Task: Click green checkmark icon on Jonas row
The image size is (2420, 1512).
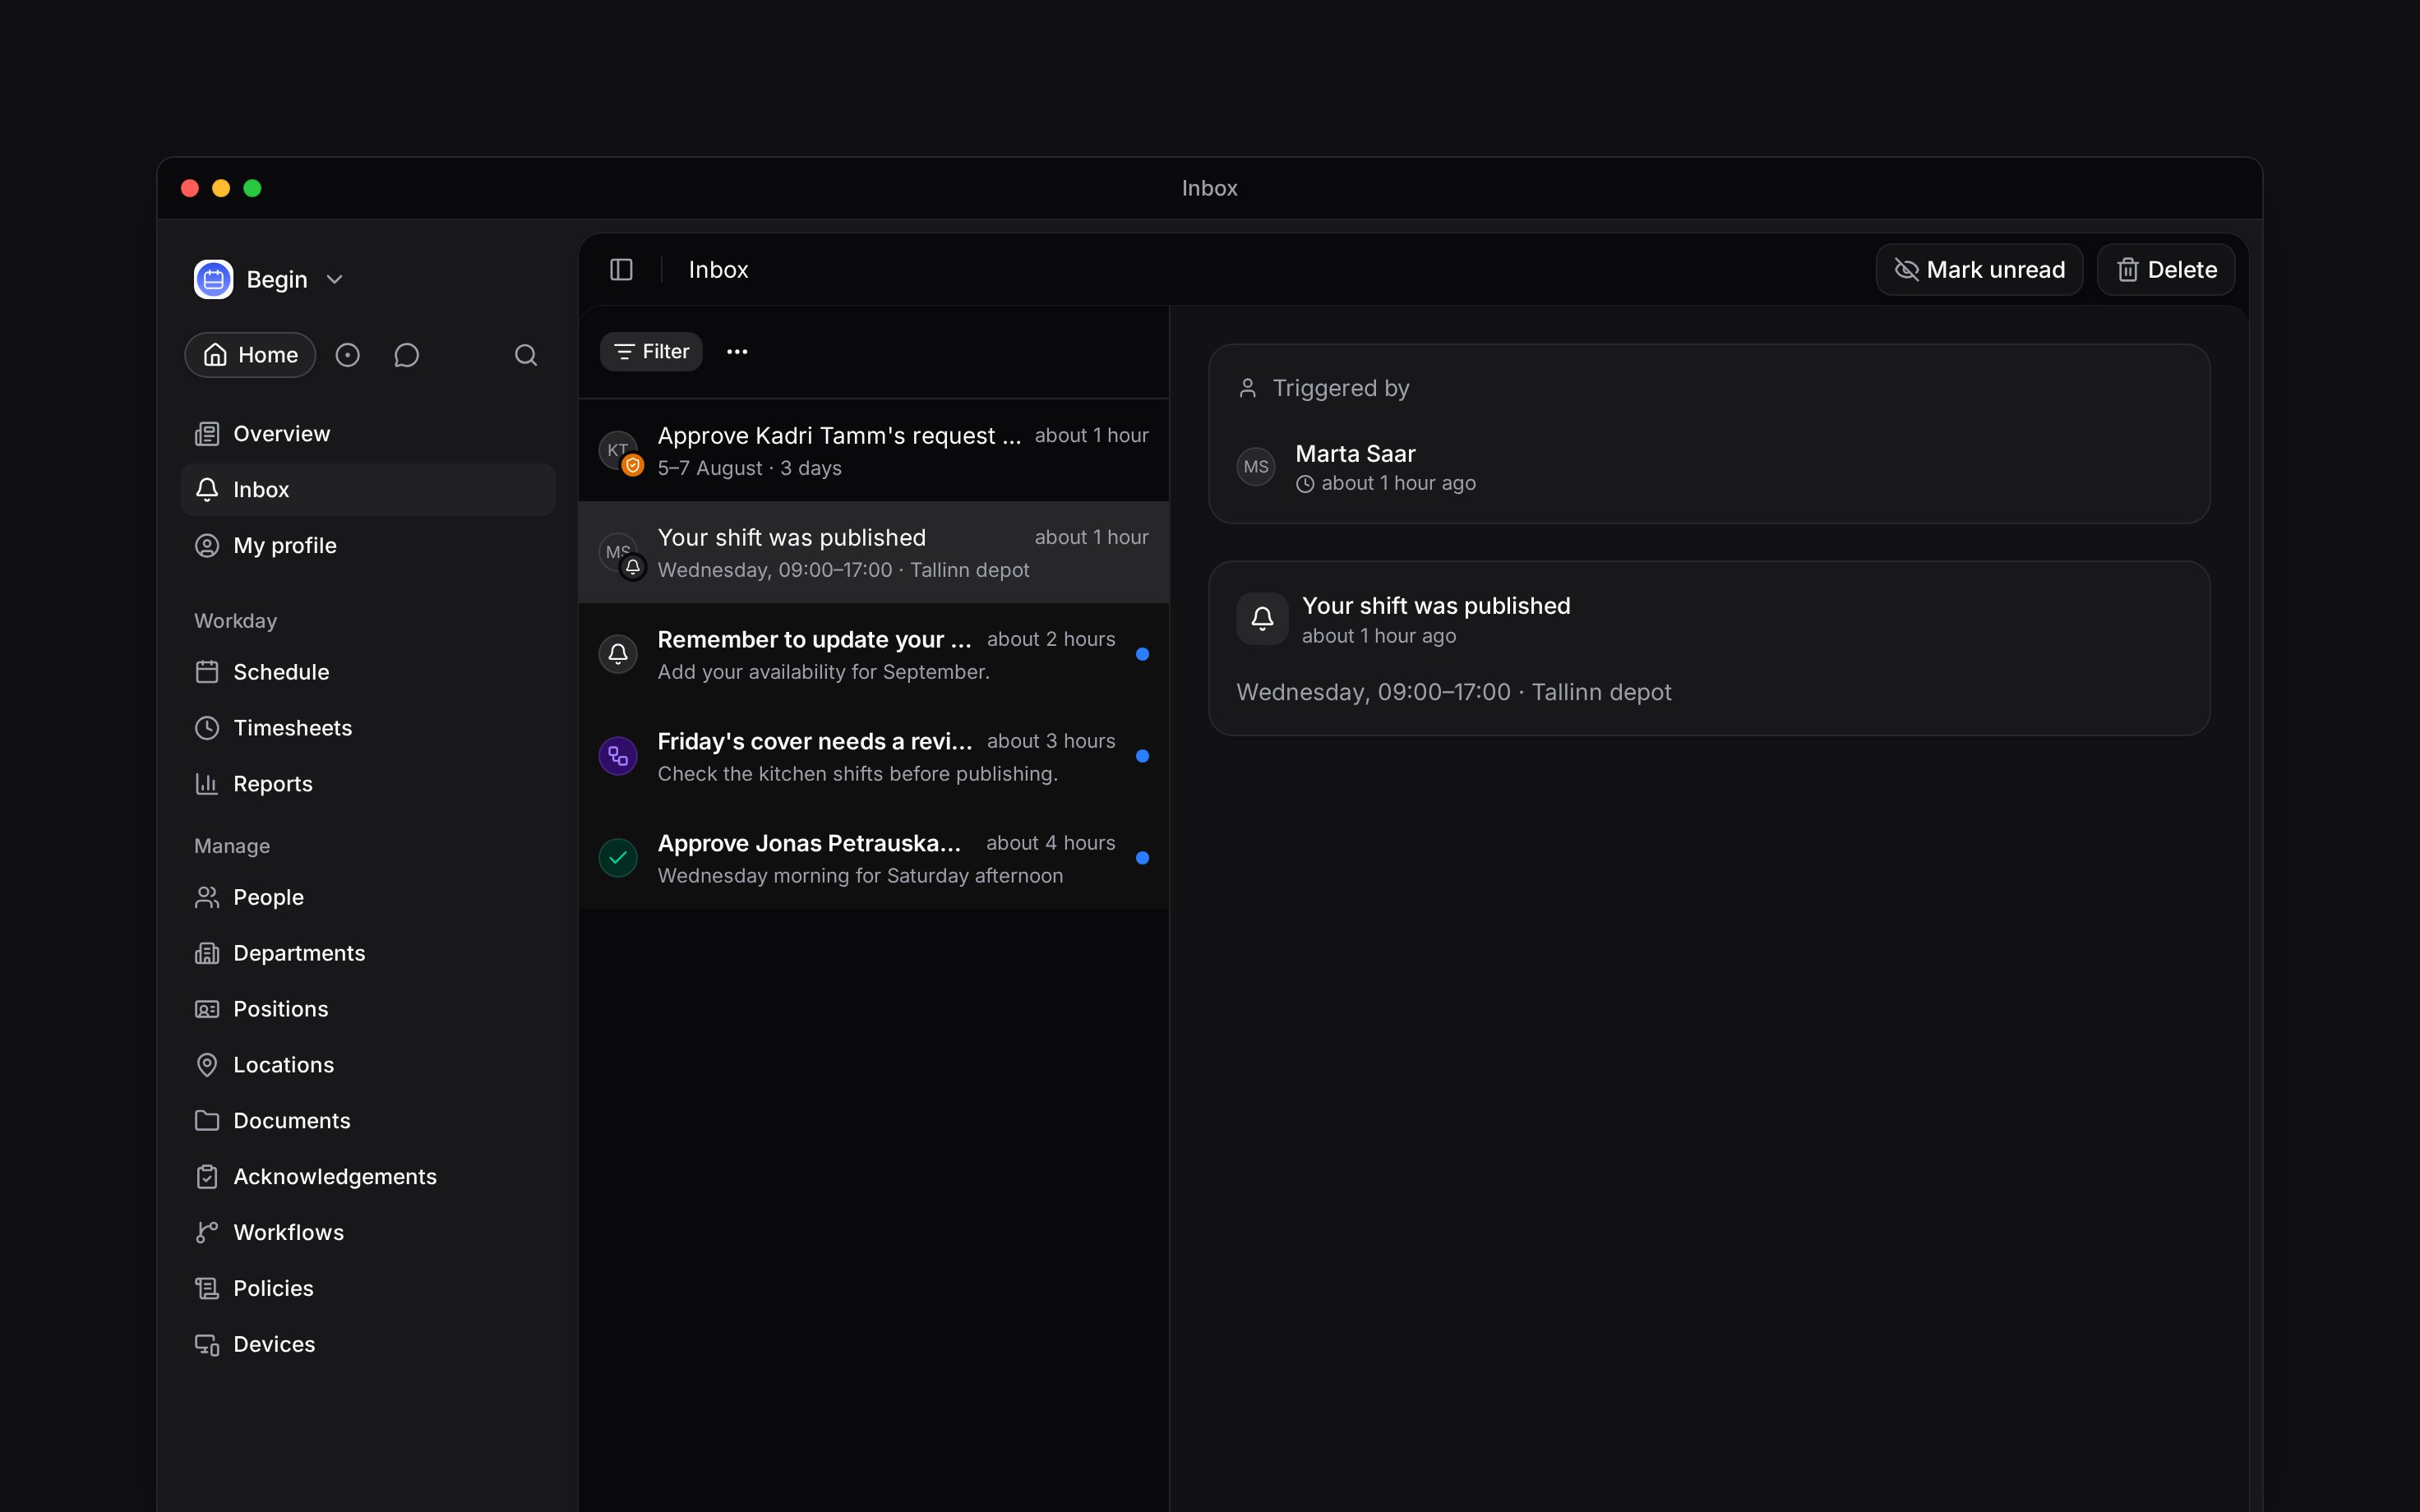Action: 618,858
